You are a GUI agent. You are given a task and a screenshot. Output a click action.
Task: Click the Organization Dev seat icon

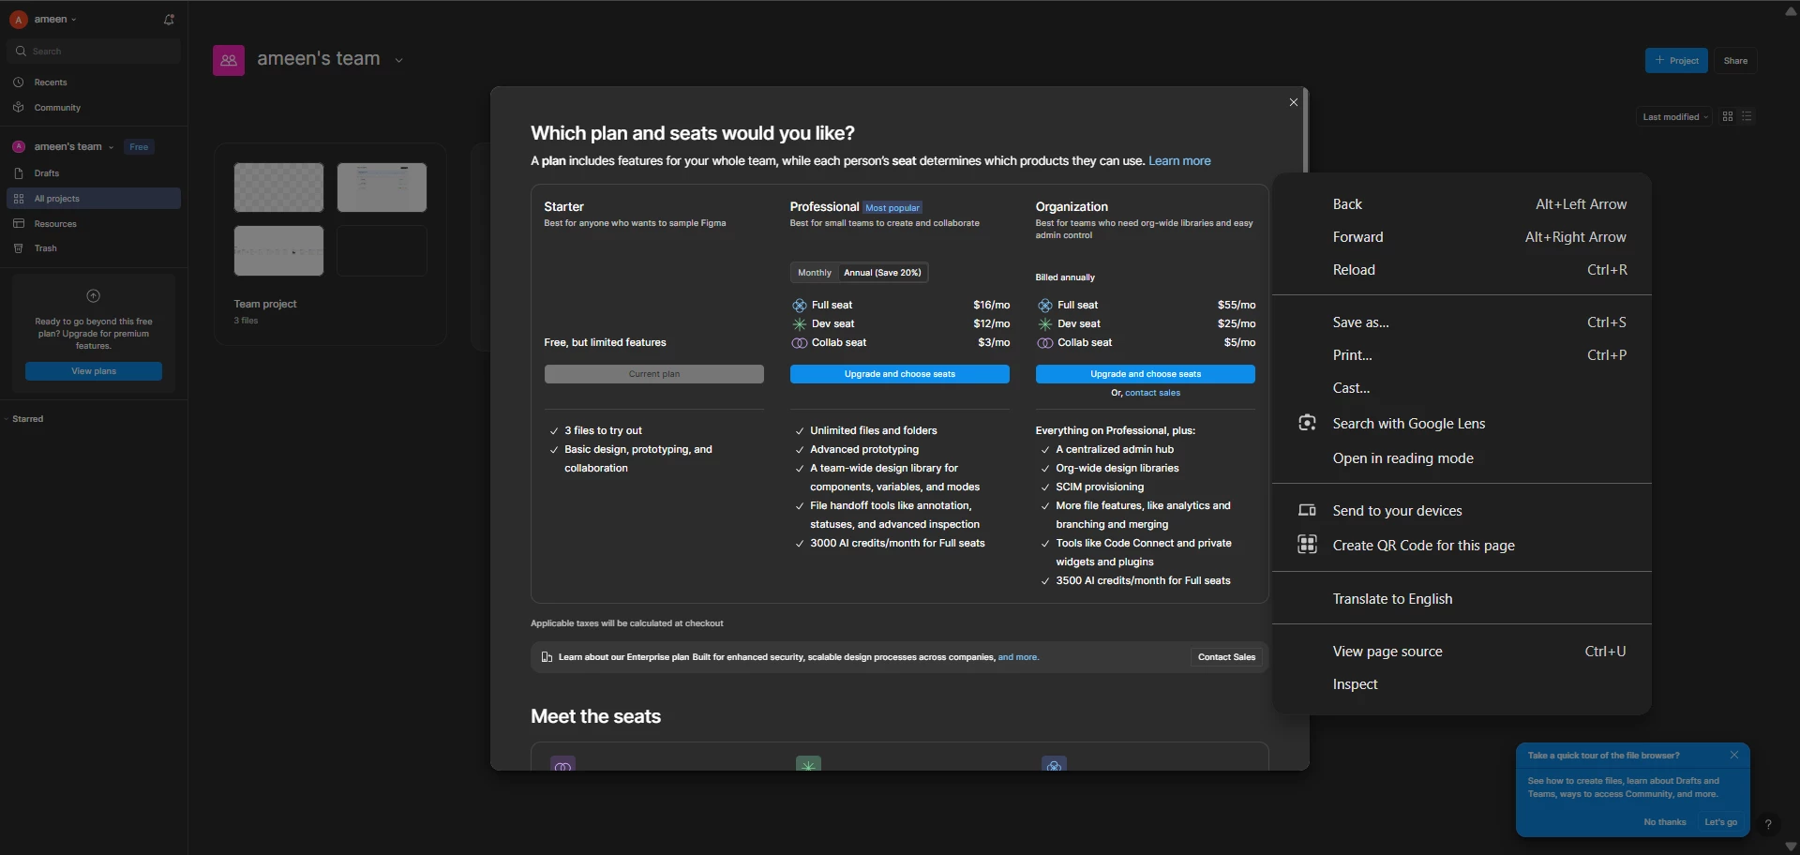pyautogui.click(x=1045, y=324)
